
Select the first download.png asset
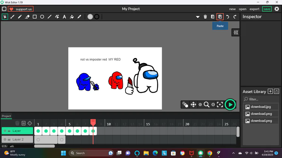[261, 114]
